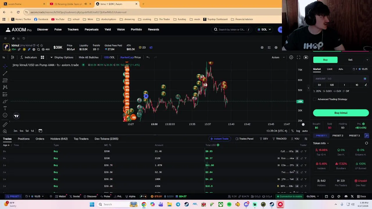Edit quick amount presets with pencil icon
This screenshot has width=372, height=209.
pos(366,85)
